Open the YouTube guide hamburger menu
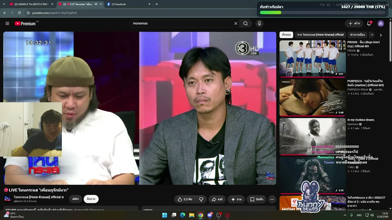Screen dimensions: 392x220 pos(7,24)
